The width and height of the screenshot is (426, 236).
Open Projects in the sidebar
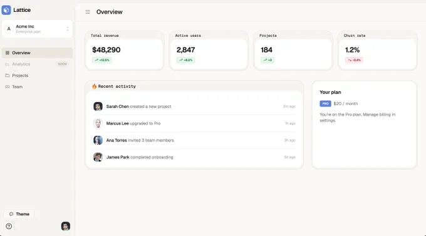[37, 76]
